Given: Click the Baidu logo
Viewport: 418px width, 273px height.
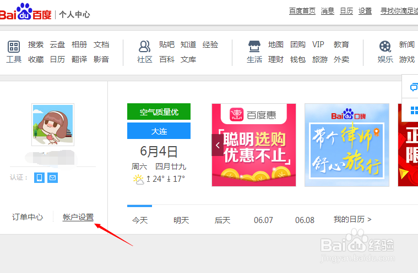Looking at the screenshot, I should tap(25, 12).
